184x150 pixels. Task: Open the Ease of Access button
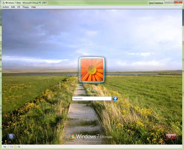point(11,136)
